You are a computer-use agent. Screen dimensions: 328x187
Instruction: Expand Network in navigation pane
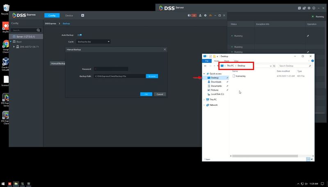click(x=204, y=105)
